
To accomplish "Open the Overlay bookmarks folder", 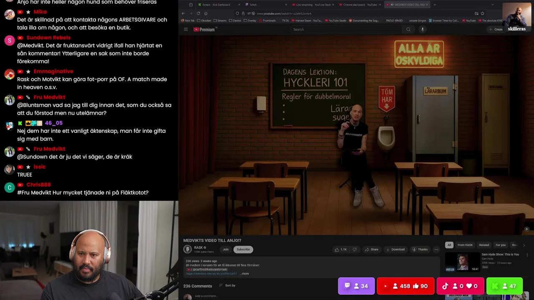I will (250, 20).
